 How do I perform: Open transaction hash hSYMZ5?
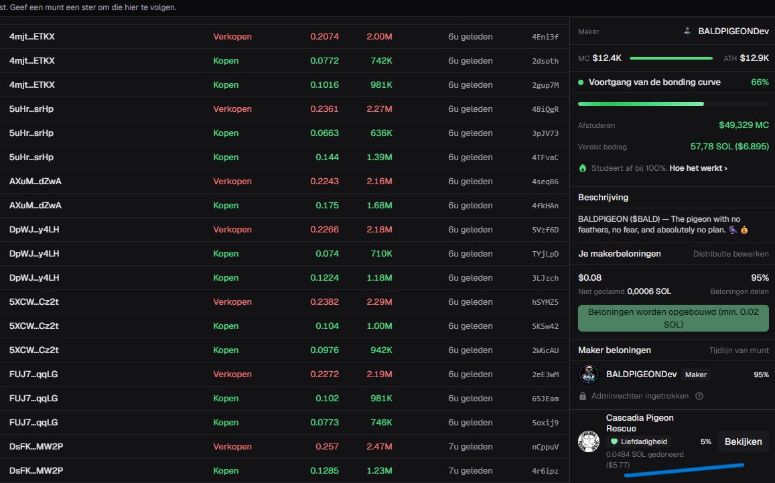tap(545, 302)
